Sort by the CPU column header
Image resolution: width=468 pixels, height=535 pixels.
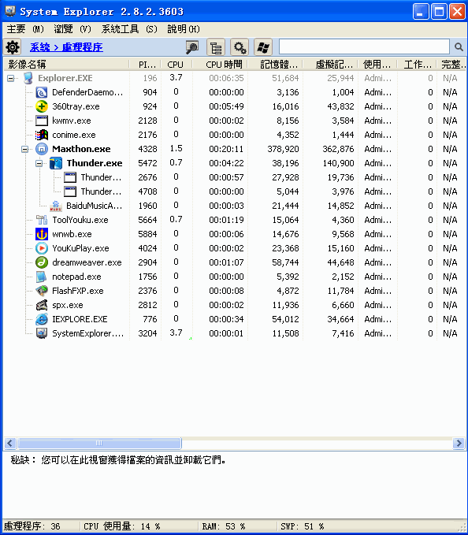(176, 64)
